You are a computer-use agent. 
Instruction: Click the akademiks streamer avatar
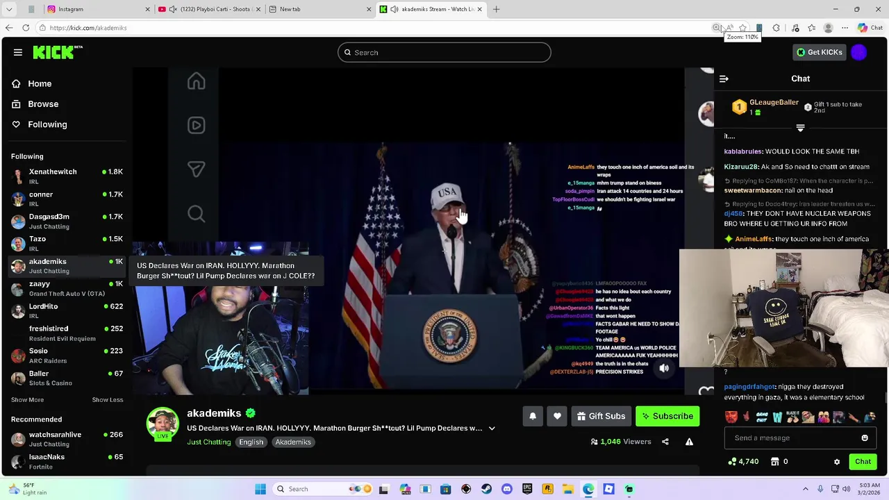point(163,423)
